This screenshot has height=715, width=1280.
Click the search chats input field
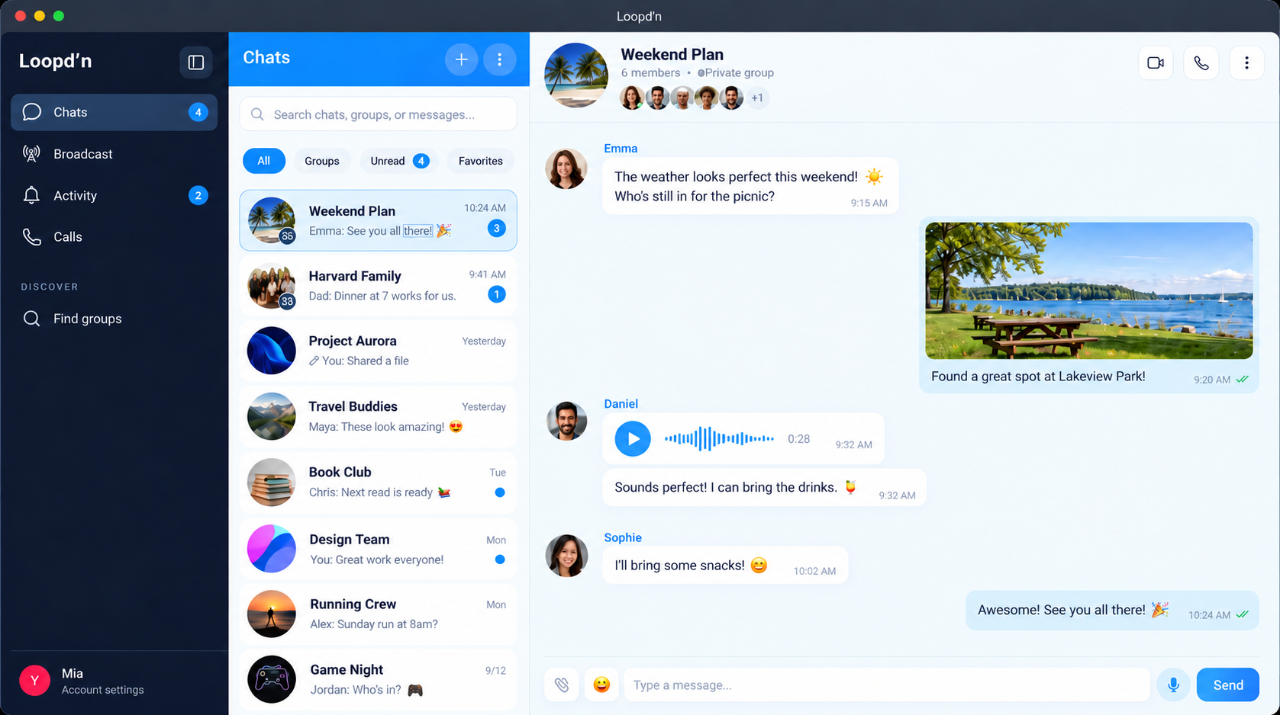379,114
